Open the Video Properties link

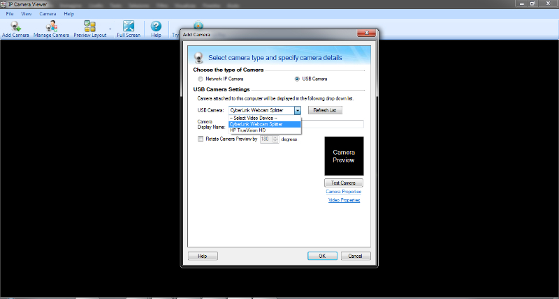[344, 200]
